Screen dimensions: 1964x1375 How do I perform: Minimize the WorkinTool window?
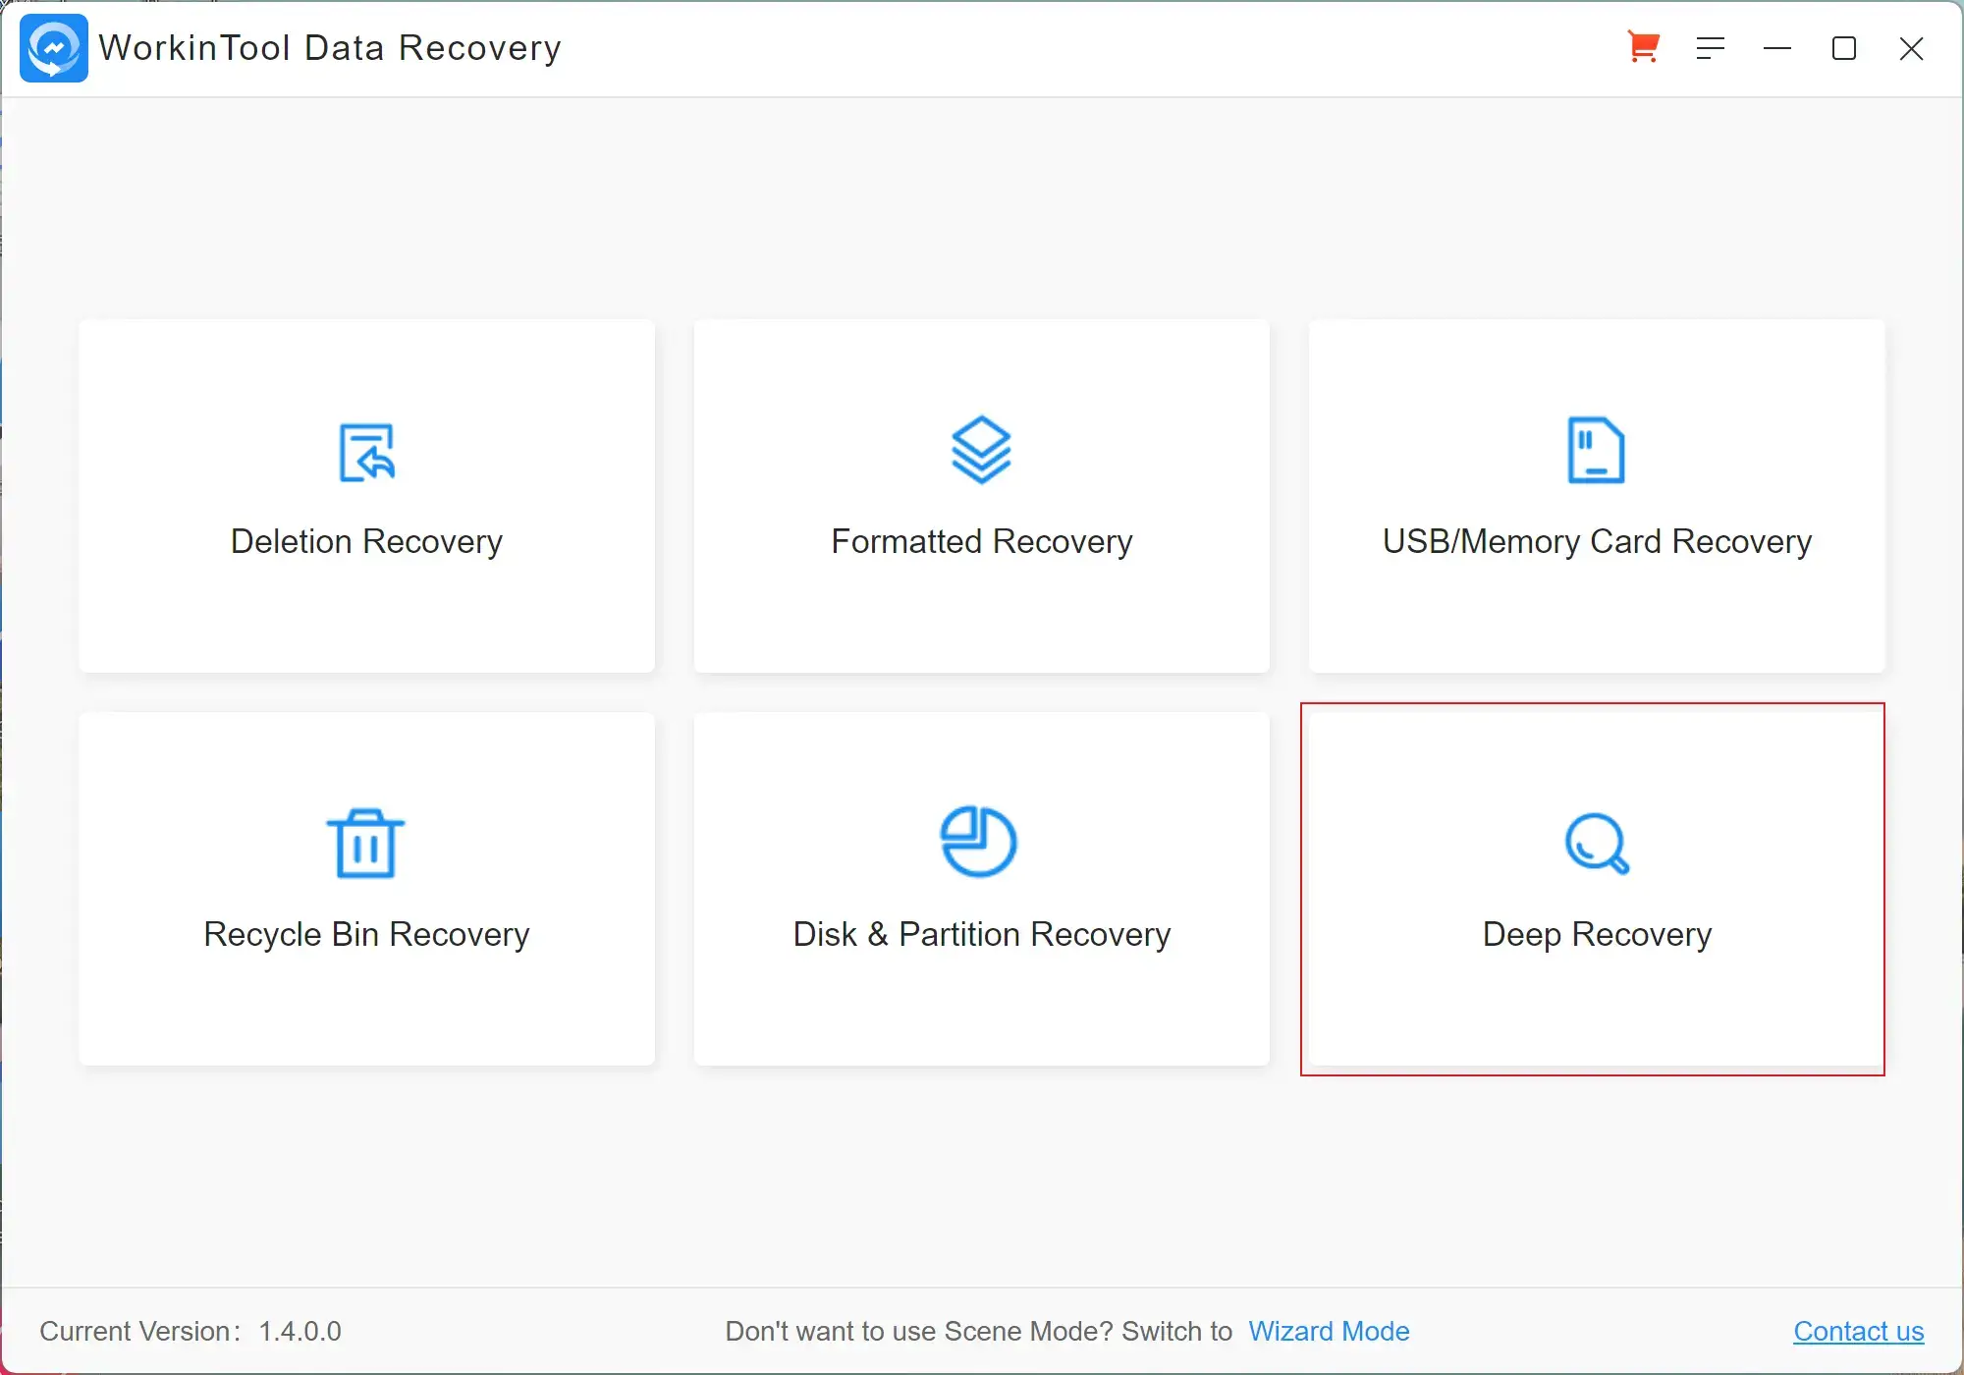pos(1777,48)
